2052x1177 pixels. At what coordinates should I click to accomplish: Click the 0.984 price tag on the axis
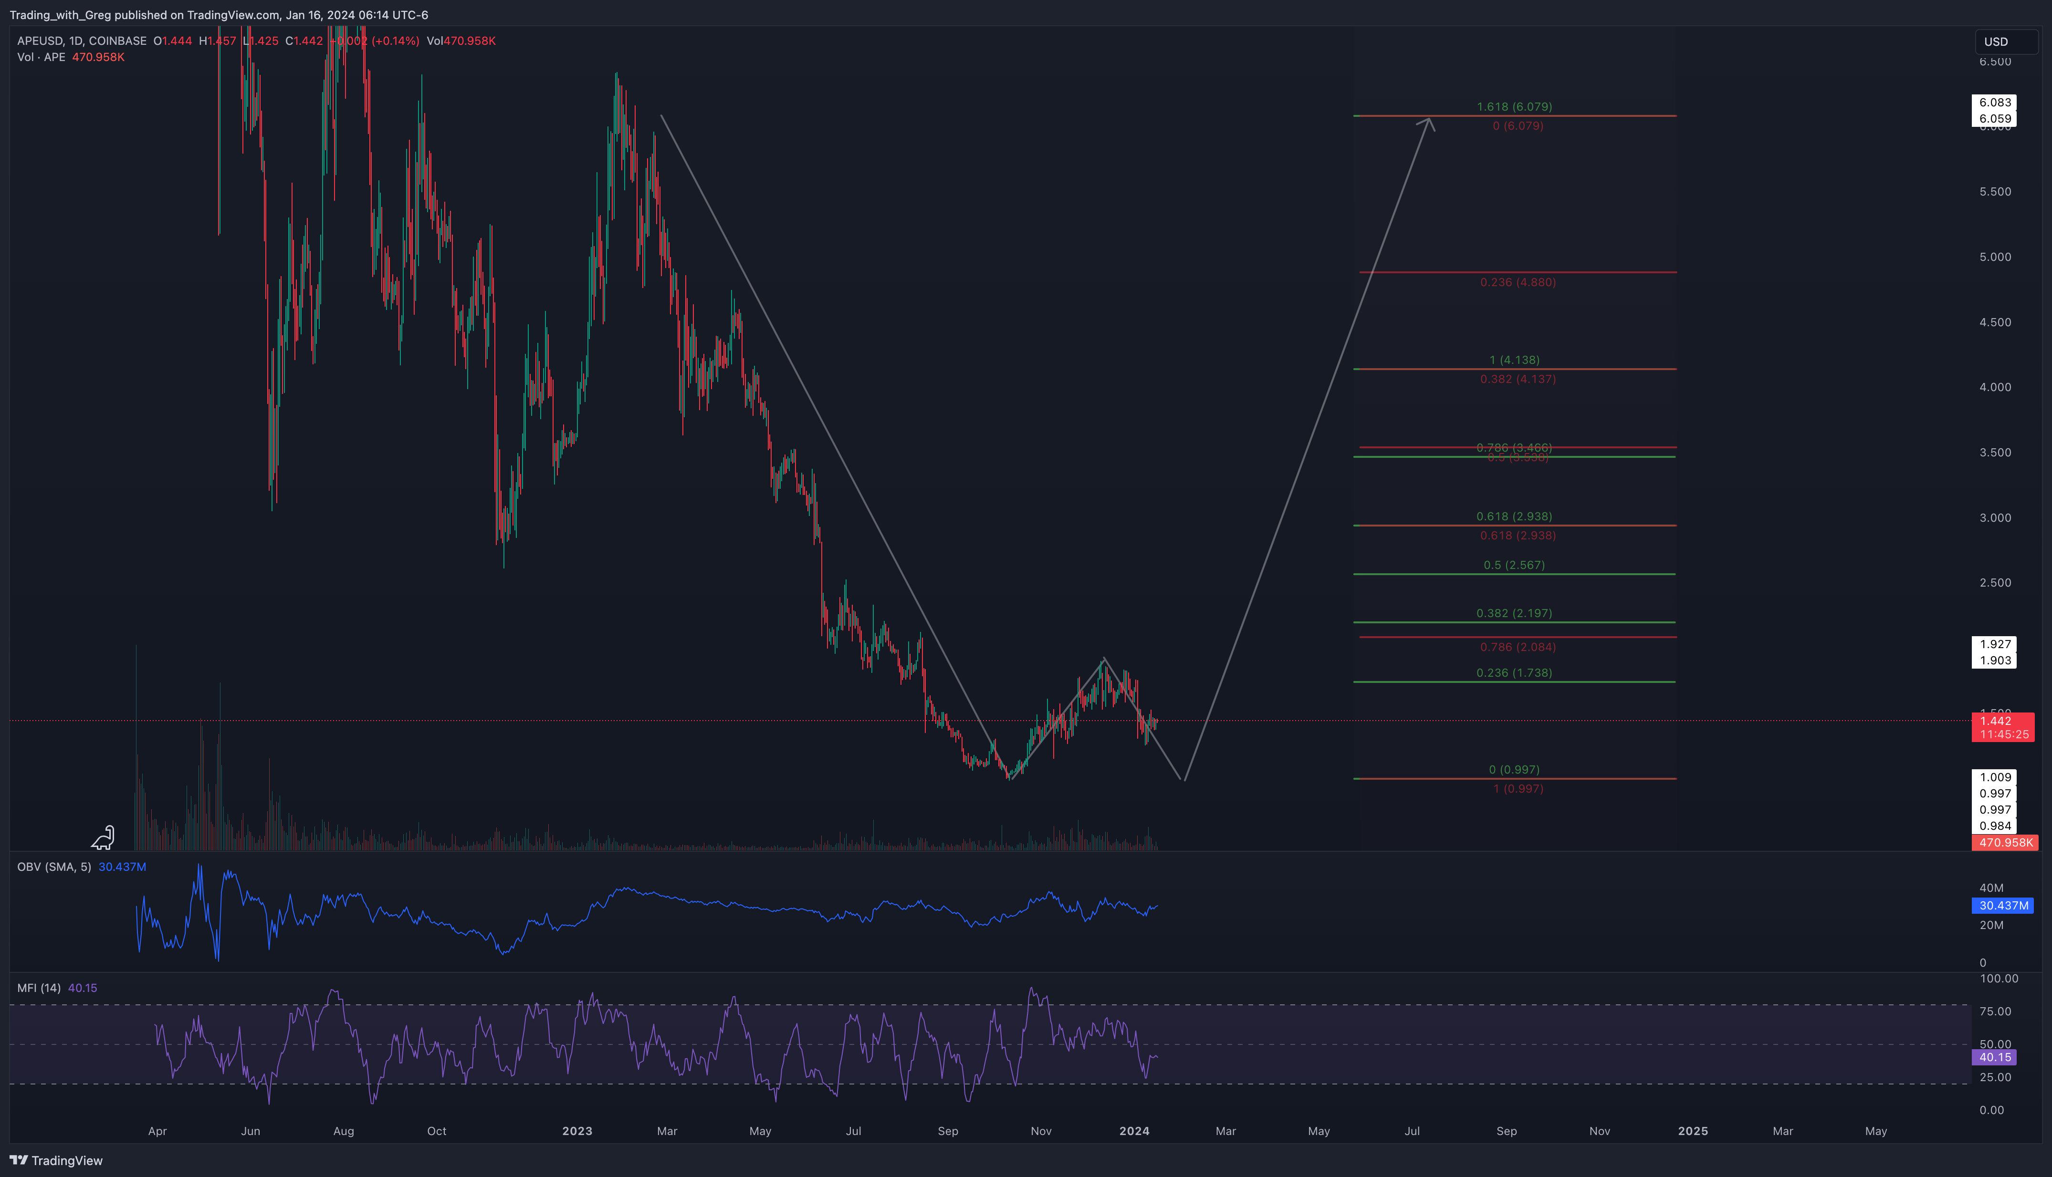(1995, 826)
